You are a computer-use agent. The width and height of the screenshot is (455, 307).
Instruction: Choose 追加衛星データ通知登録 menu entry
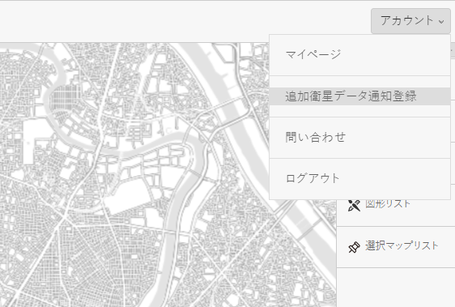(359, 96)
